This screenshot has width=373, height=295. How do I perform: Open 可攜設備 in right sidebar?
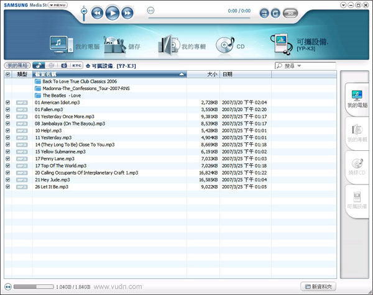click(x=357, y=201)
